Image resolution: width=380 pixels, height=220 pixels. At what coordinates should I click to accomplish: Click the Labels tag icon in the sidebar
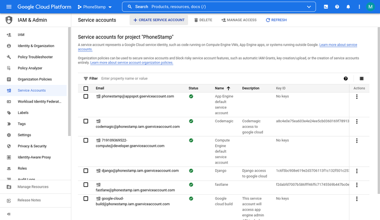tap(9, 113)
